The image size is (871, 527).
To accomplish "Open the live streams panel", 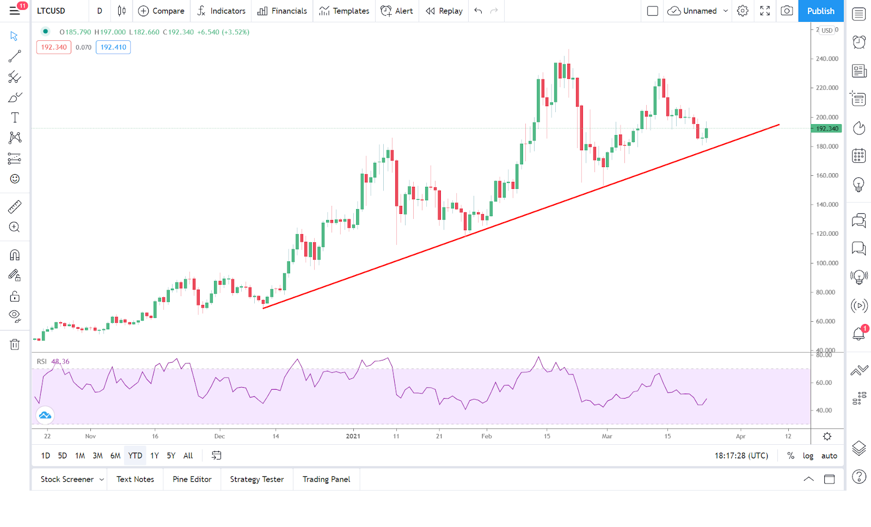I will coord(858,305).
